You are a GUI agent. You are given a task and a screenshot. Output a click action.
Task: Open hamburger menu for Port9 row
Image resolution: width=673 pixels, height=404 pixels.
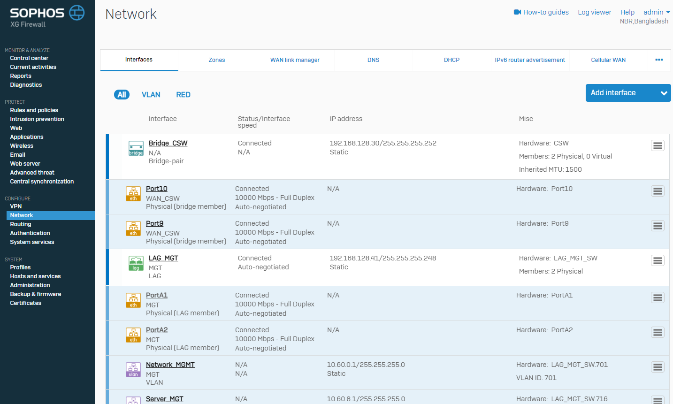pos(658,226)
